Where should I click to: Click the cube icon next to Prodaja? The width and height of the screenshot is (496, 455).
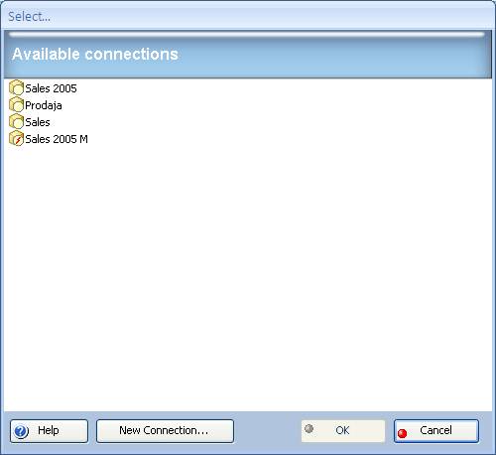coord(16,105)
